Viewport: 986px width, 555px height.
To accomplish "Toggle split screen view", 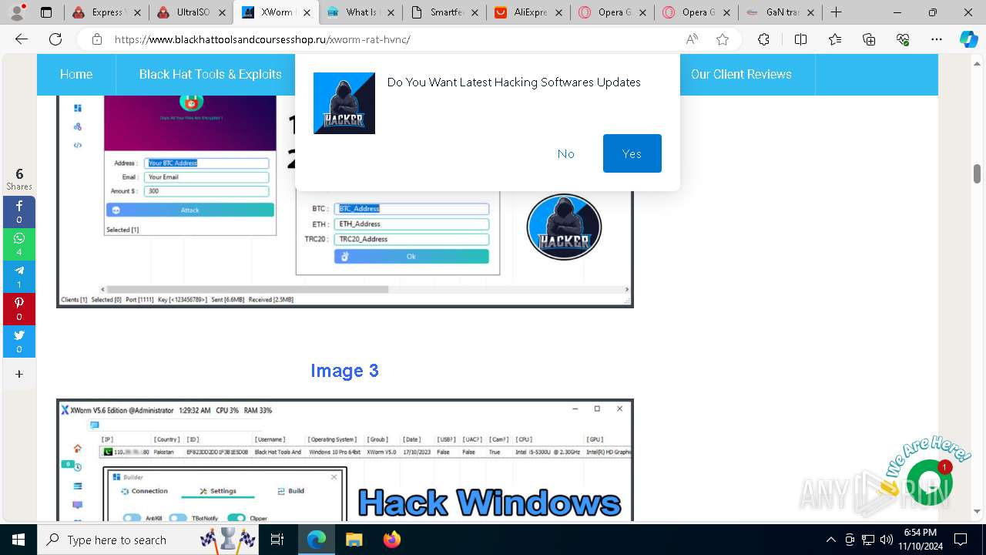I will click(x=800, y=39).
